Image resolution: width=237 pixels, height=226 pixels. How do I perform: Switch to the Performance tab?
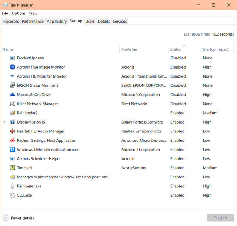(33, 22)
